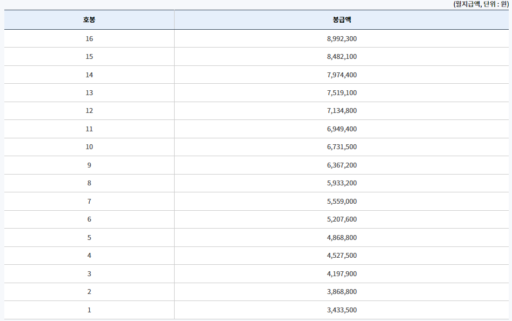This screenshot has height=321, width=512.
Task: Click the 호봉 14 cell
Action: coord(89,75)
